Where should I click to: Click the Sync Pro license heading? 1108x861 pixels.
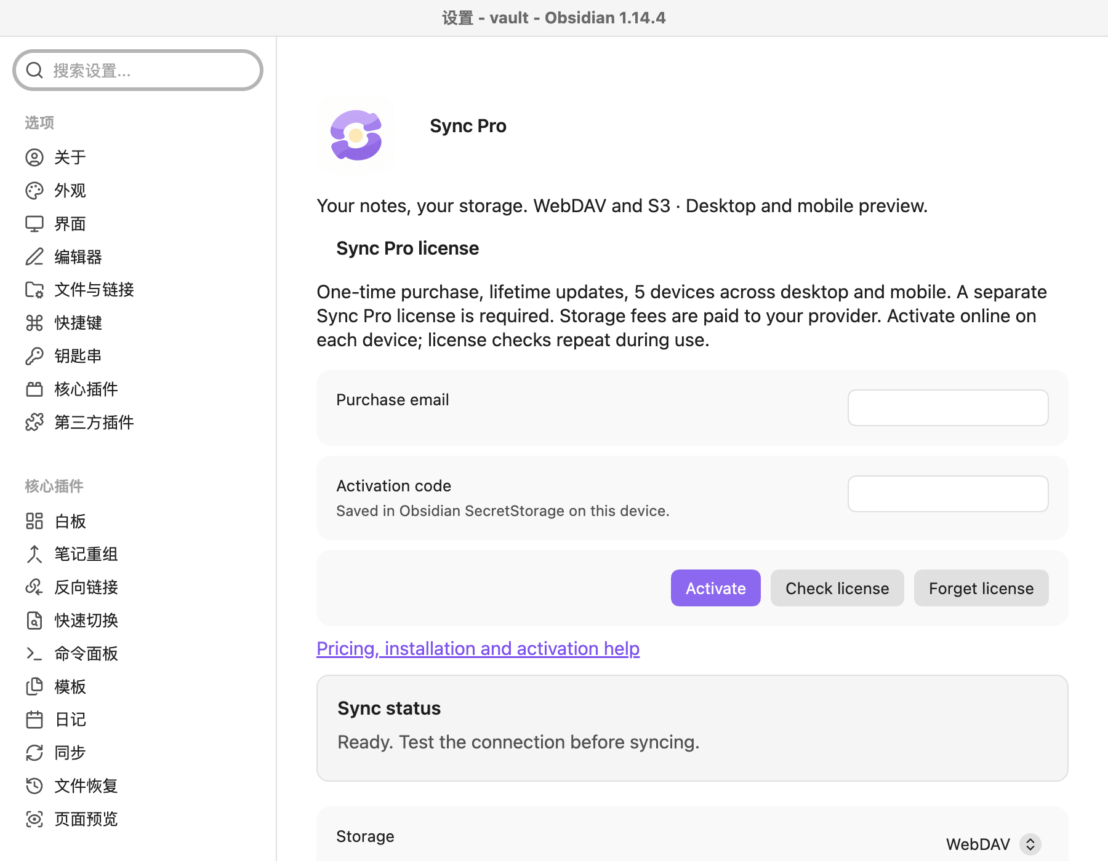point(407,248)
